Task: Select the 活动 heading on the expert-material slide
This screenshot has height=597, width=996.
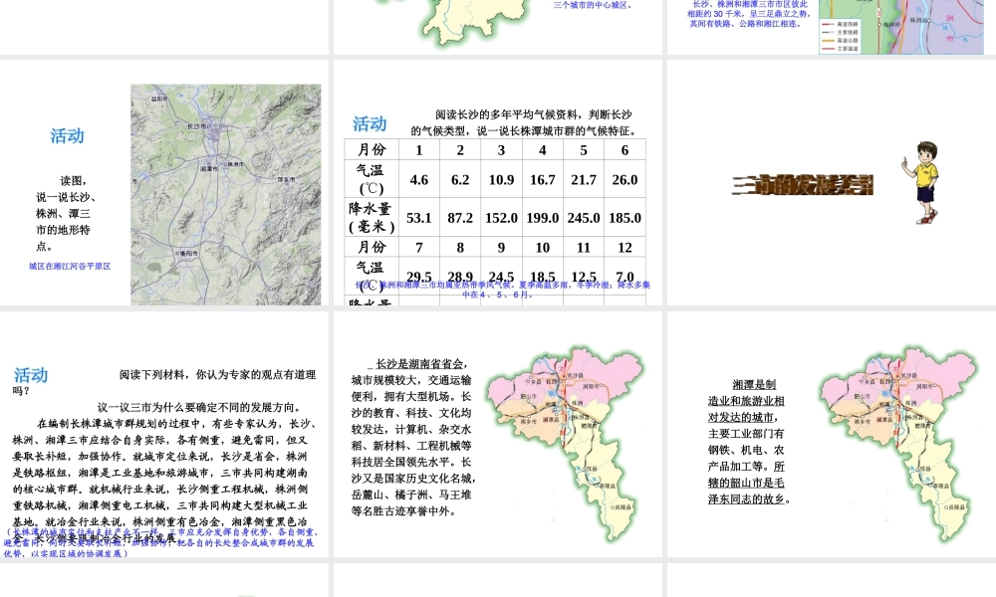Action: (31, 375)
